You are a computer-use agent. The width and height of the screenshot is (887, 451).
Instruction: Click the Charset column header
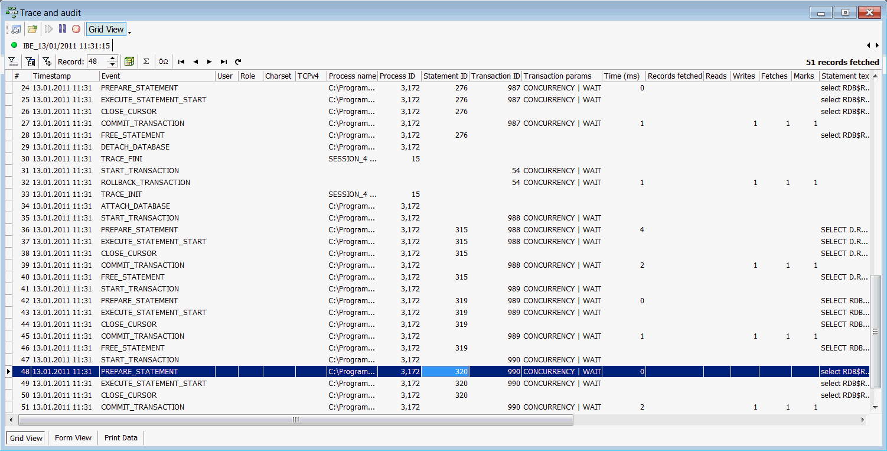[279, 76]
